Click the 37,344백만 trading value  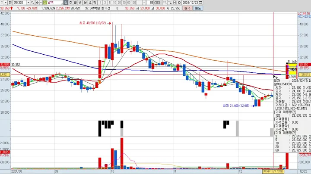92,8
